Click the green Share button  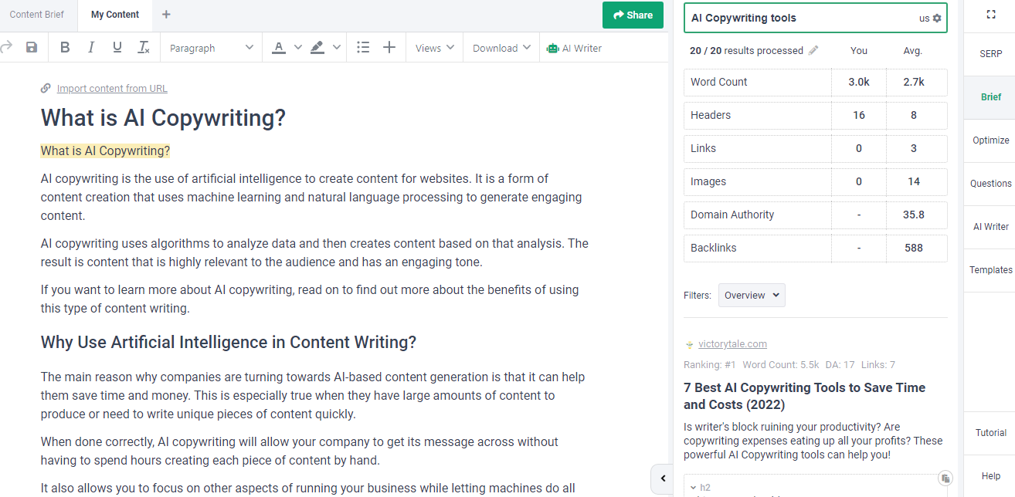[633, 15]
